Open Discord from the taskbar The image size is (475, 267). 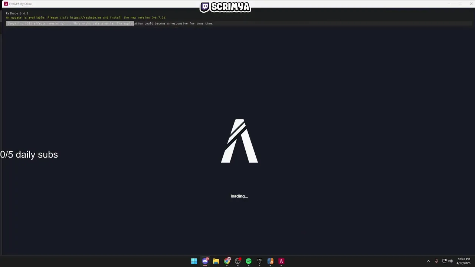pos(205,261)
